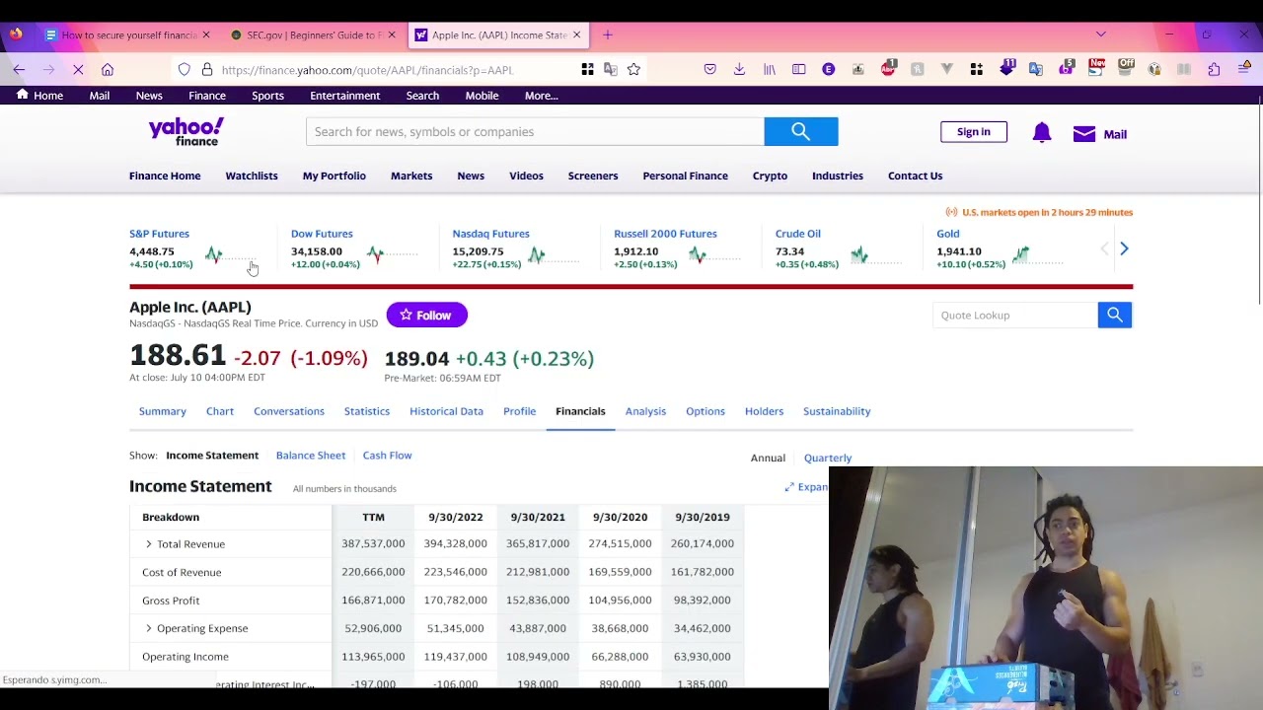
Task: Select the Annual period view
Action: tap(768, 458)
